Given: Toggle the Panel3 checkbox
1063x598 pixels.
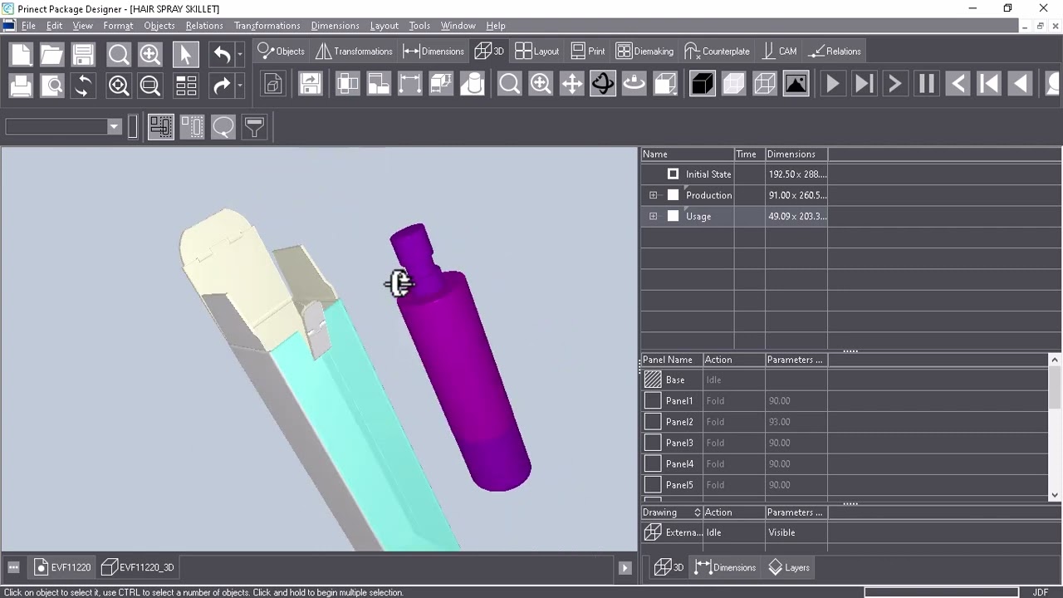Looking at the screenshot, I should point(653,444).
